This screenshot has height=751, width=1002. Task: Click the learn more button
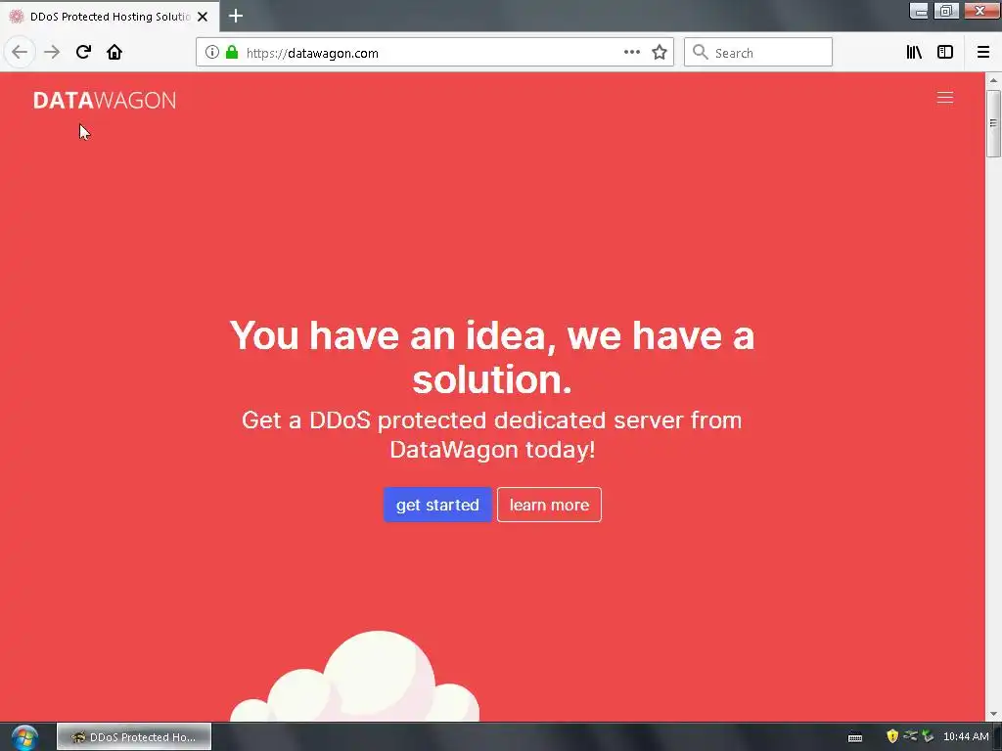(x=549, y=505)
